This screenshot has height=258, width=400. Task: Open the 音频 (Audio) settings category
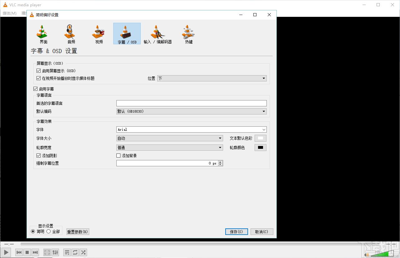[71, 34]
